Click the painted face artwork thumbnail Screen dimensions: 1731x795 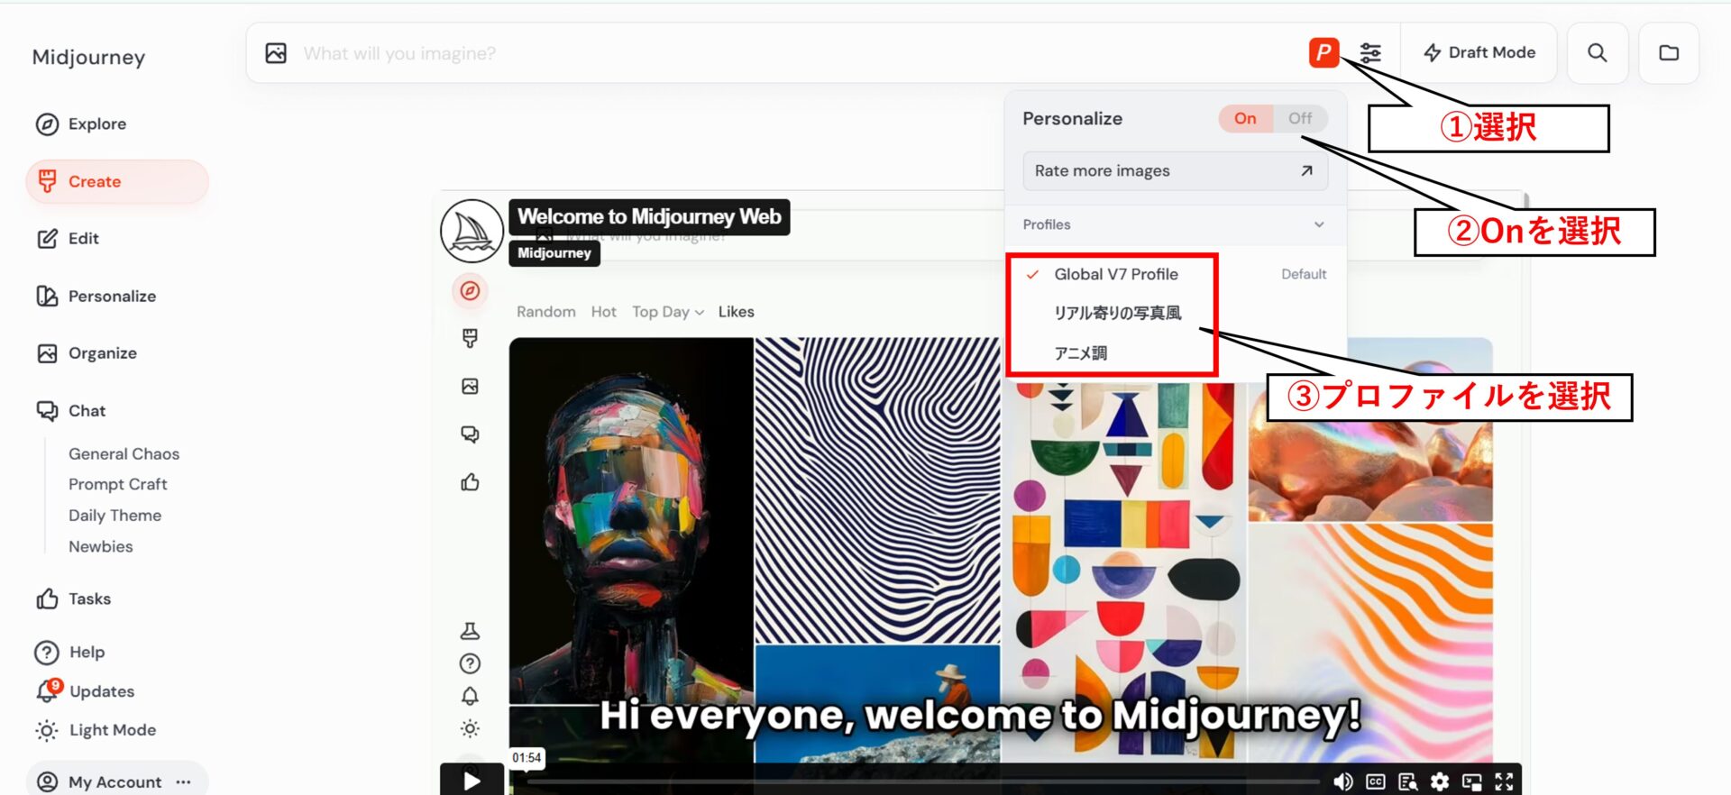(x=631, y=520)
